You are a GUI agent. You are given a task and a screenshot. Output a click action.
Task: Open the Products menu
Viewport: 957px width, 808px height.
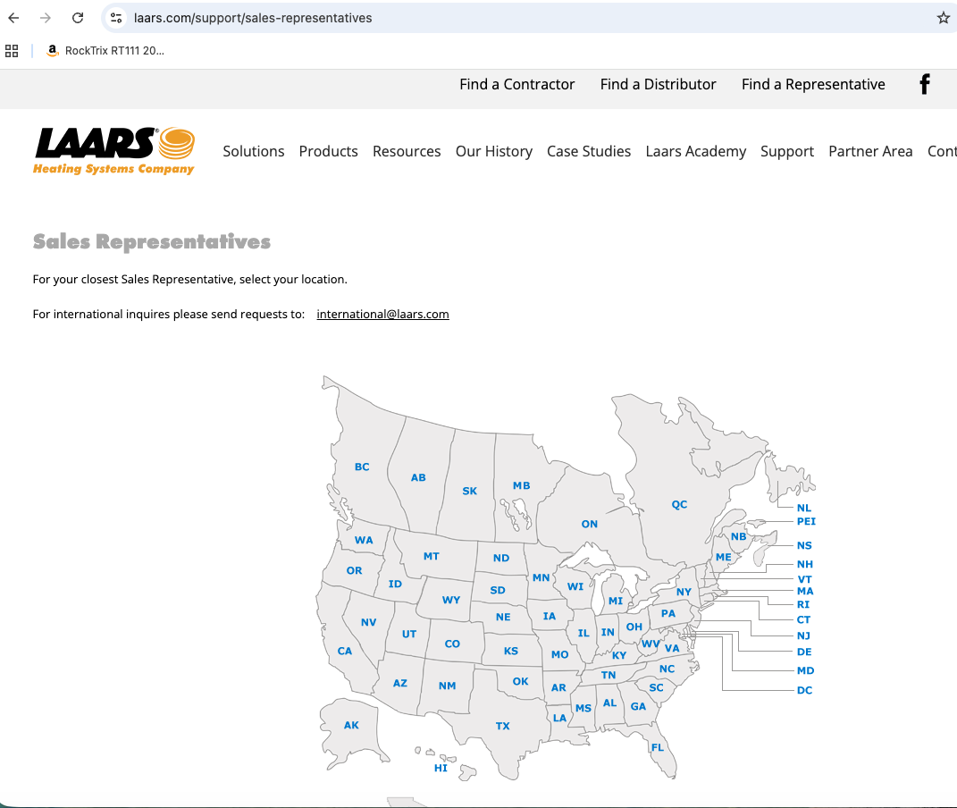tap(328, 151)
